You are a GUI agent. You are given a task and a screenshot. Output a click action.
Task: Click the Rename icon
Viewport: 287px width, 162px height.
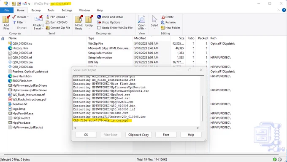click(163, 22)
